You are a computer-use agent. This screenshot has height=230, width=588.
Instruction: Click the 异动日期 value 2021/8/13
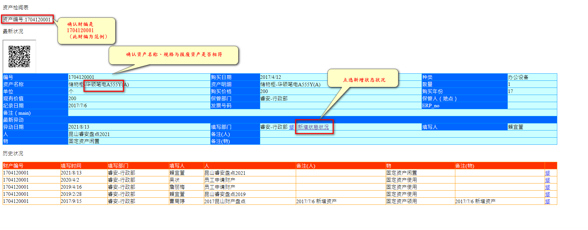[x=79, y=127]
